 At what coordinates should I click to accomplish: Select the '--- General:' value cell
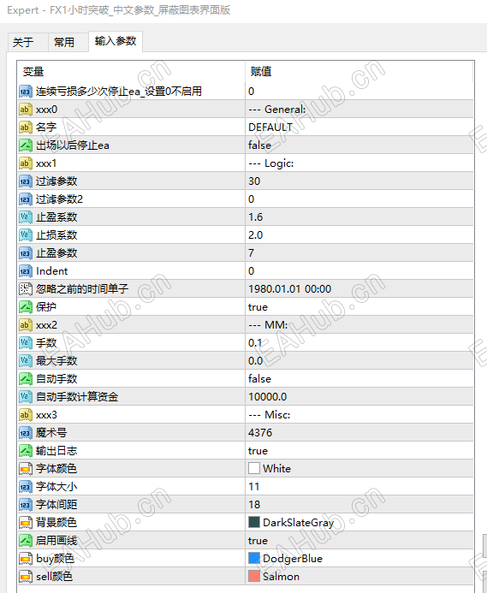[x=359, y=110]
